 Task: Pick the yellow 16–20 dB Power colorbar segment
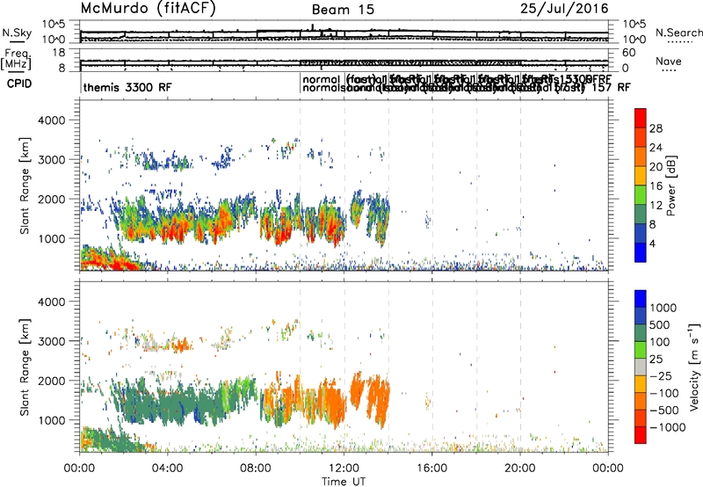tap(641, 176)
